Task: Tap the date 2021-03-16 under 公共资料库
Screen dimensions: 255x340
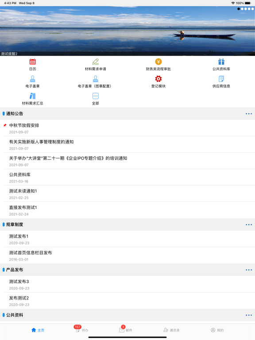Action: pyautogui.click(x=19, y=181)
